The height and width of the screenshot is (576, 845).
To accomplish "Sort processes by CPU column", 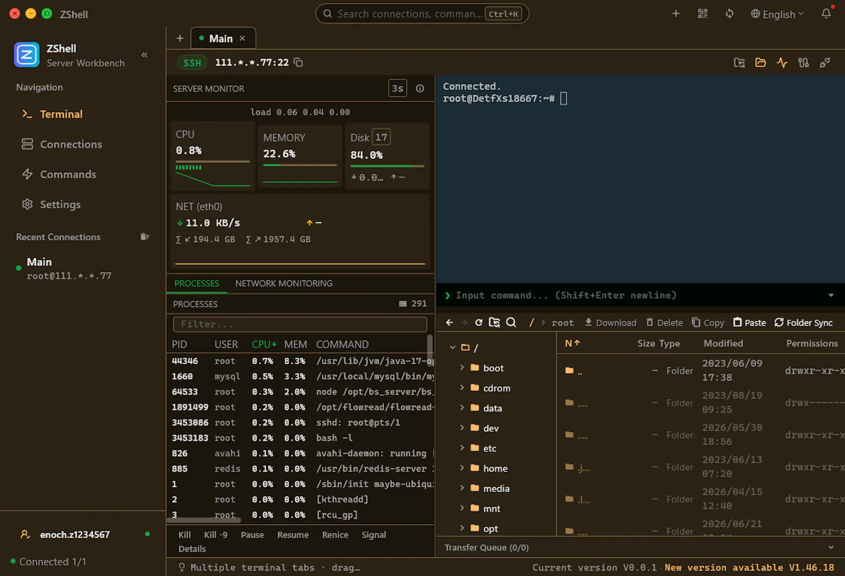I will (x=264, y=345).
